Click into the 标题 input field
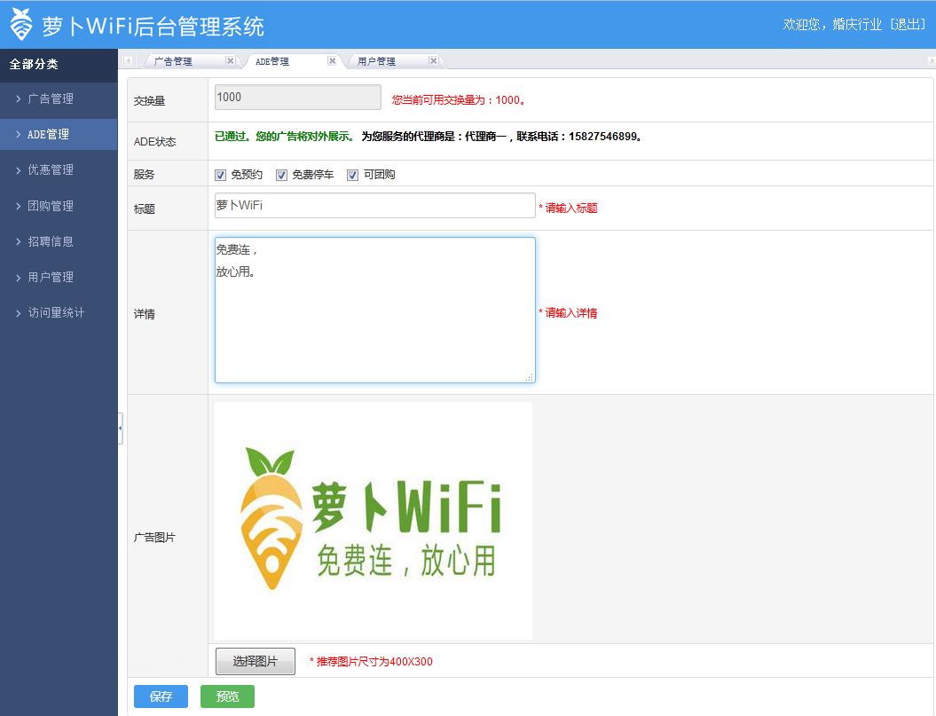This screenshot has height=716, width=936. 374,206
